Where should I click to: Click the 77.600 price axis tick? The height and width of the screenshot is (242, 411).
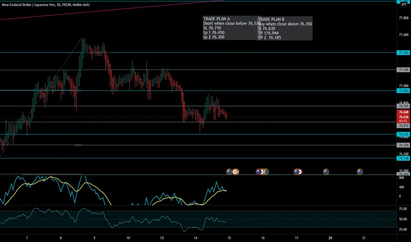[404, 35]
